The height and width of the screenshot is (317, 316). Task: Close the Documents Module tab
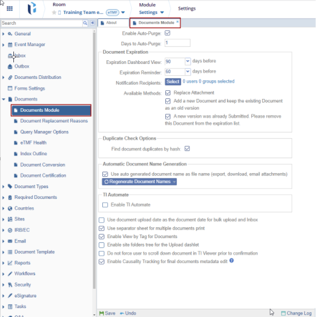pyautogui.click(x=178, y=22)
